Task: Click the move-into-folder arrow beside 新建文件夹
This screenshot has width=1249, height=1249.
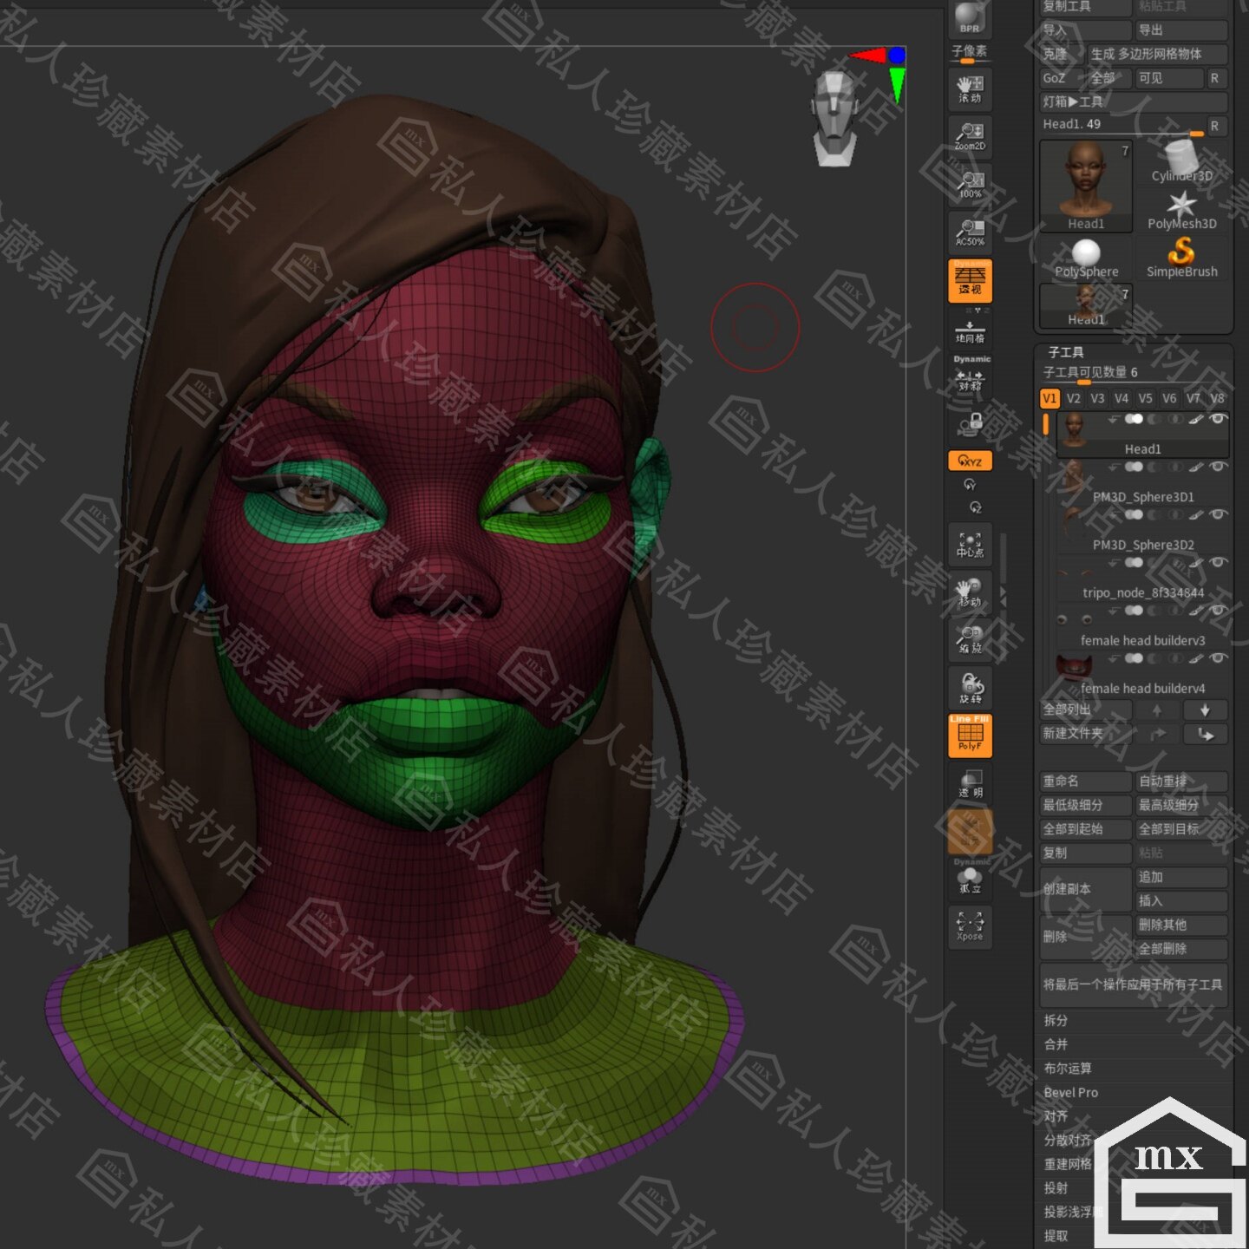Action: coord(1205,734)
